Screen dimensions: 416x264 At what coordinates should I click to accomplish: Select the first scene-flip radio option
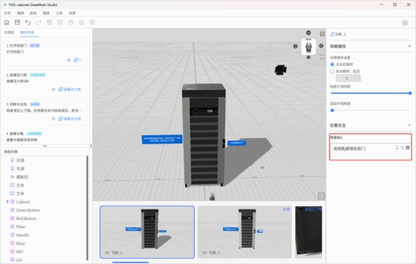(x=332, y=64)
